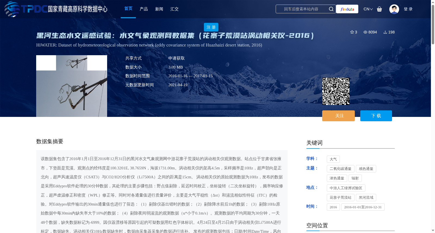Open the 新闻 menu
The width and height of the screenshot is (435, 233).
159,9
